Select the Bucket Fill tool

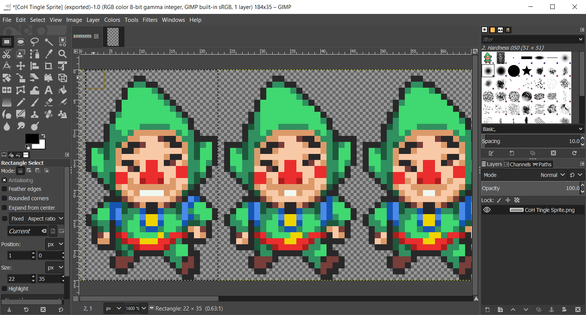tap(63, 90)
